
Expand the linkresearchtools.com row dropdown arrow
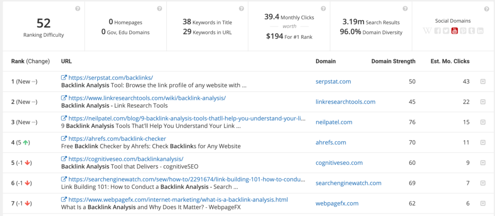(483, 102)
